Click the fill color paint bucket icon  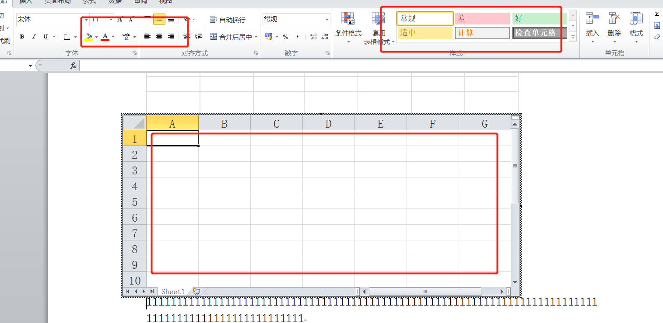point(88,37)
